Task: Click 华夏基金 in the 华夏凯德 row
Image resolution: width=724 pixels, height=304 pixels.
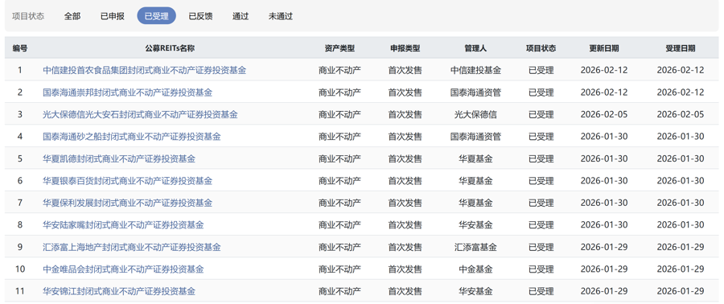Action: tap(475, 158)
